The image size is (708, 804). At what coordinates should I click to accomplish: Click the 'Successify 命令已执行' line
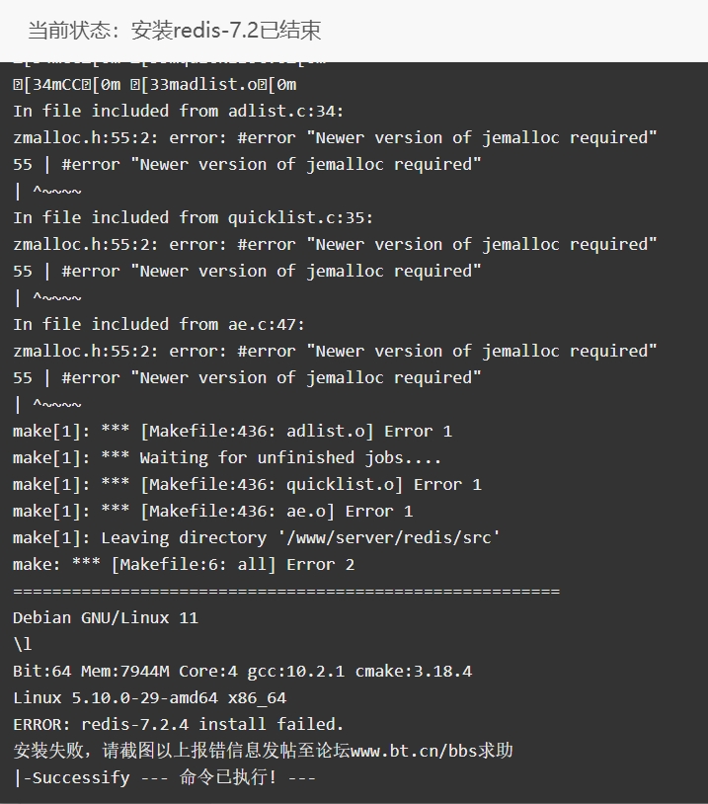pos(165,777)
